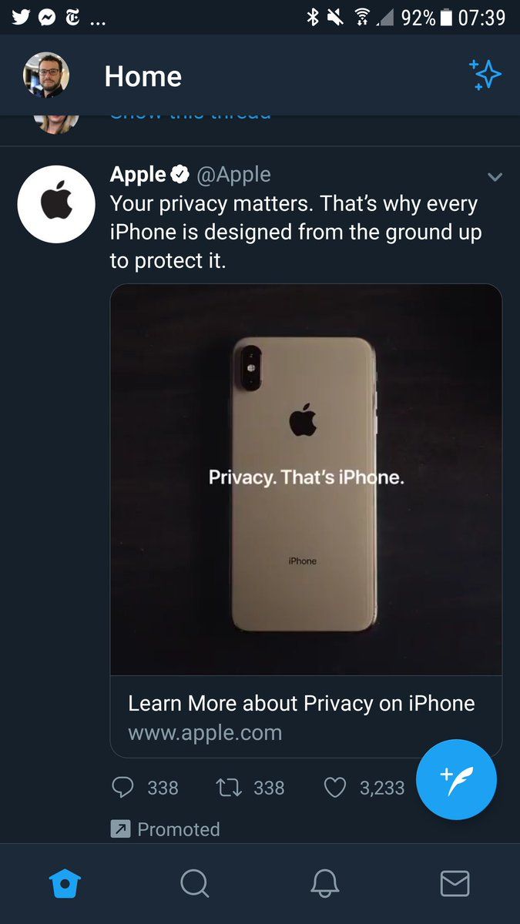Viewport: 520px width, 924px height.
Task: Tap the @Apple handle
Action: click(x=233, y=175)
